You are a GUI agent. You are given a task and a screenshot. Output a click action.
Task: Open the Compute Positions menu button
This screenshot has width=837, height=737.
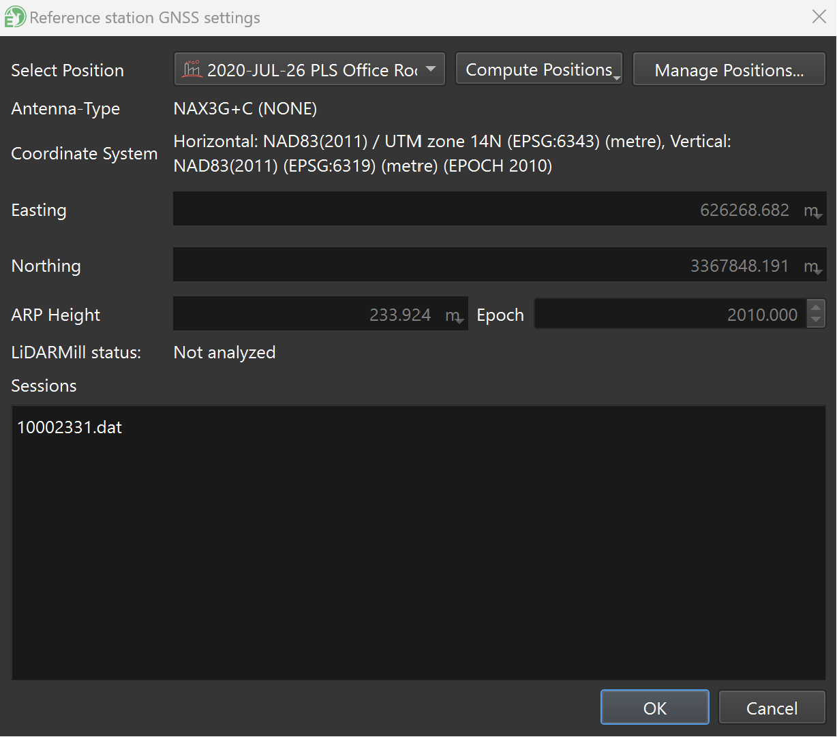click(538, 69)
